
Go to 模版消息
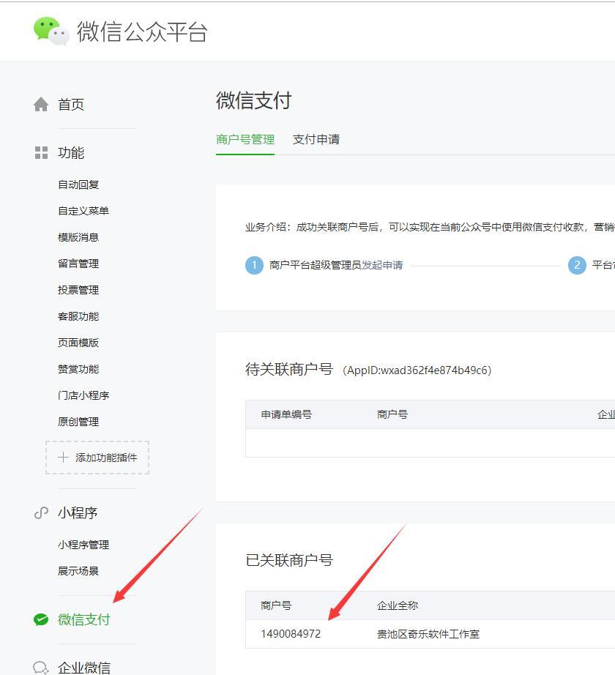tap(78, 237)
